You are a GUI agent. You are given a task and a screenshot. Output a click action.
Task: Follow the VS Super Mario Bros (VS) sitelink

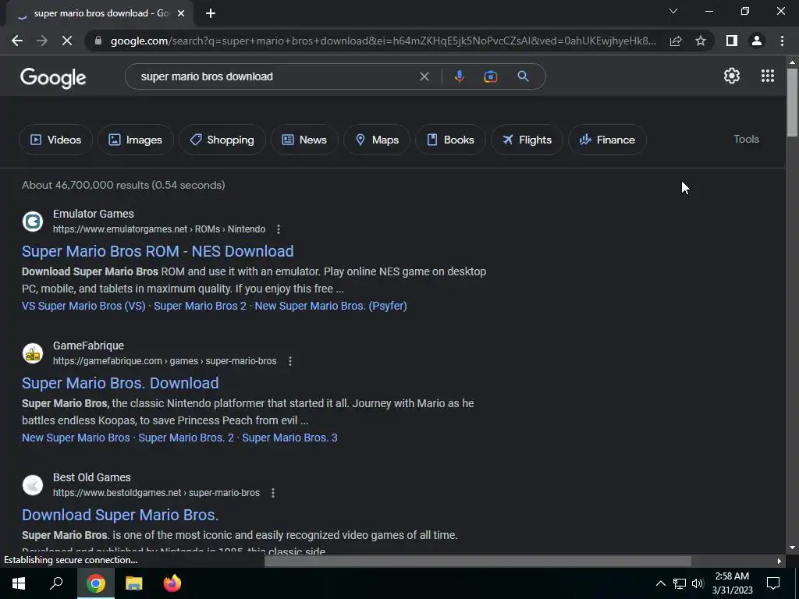pyautogui.click(x=83, y=306)
